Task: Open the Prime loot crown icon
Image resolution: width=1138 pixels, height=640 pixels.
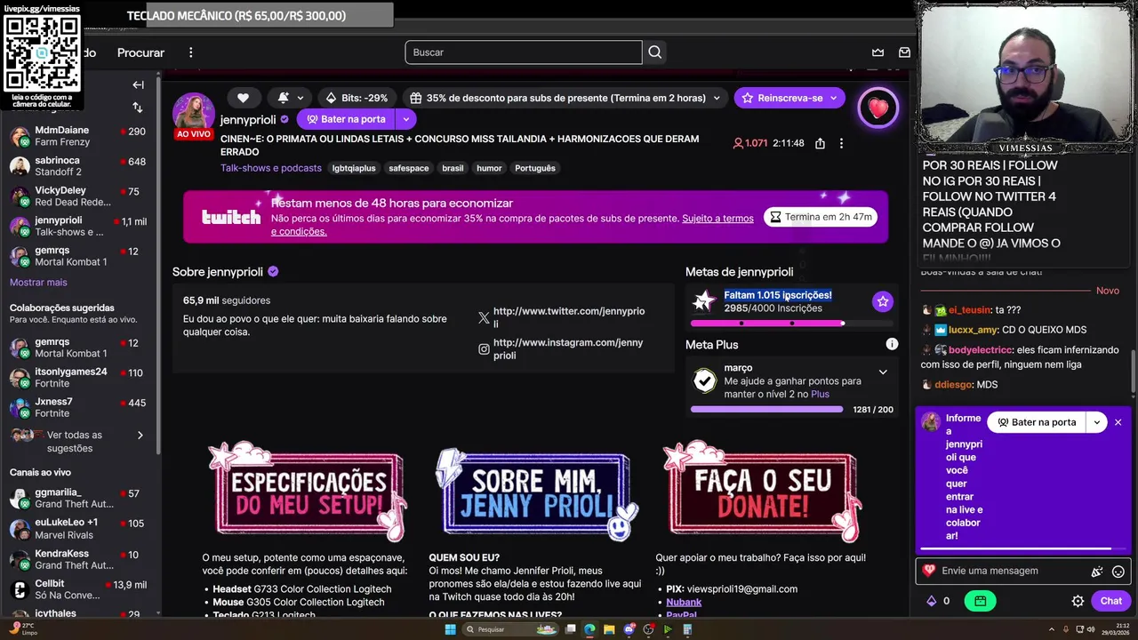Action: point(878,52)
